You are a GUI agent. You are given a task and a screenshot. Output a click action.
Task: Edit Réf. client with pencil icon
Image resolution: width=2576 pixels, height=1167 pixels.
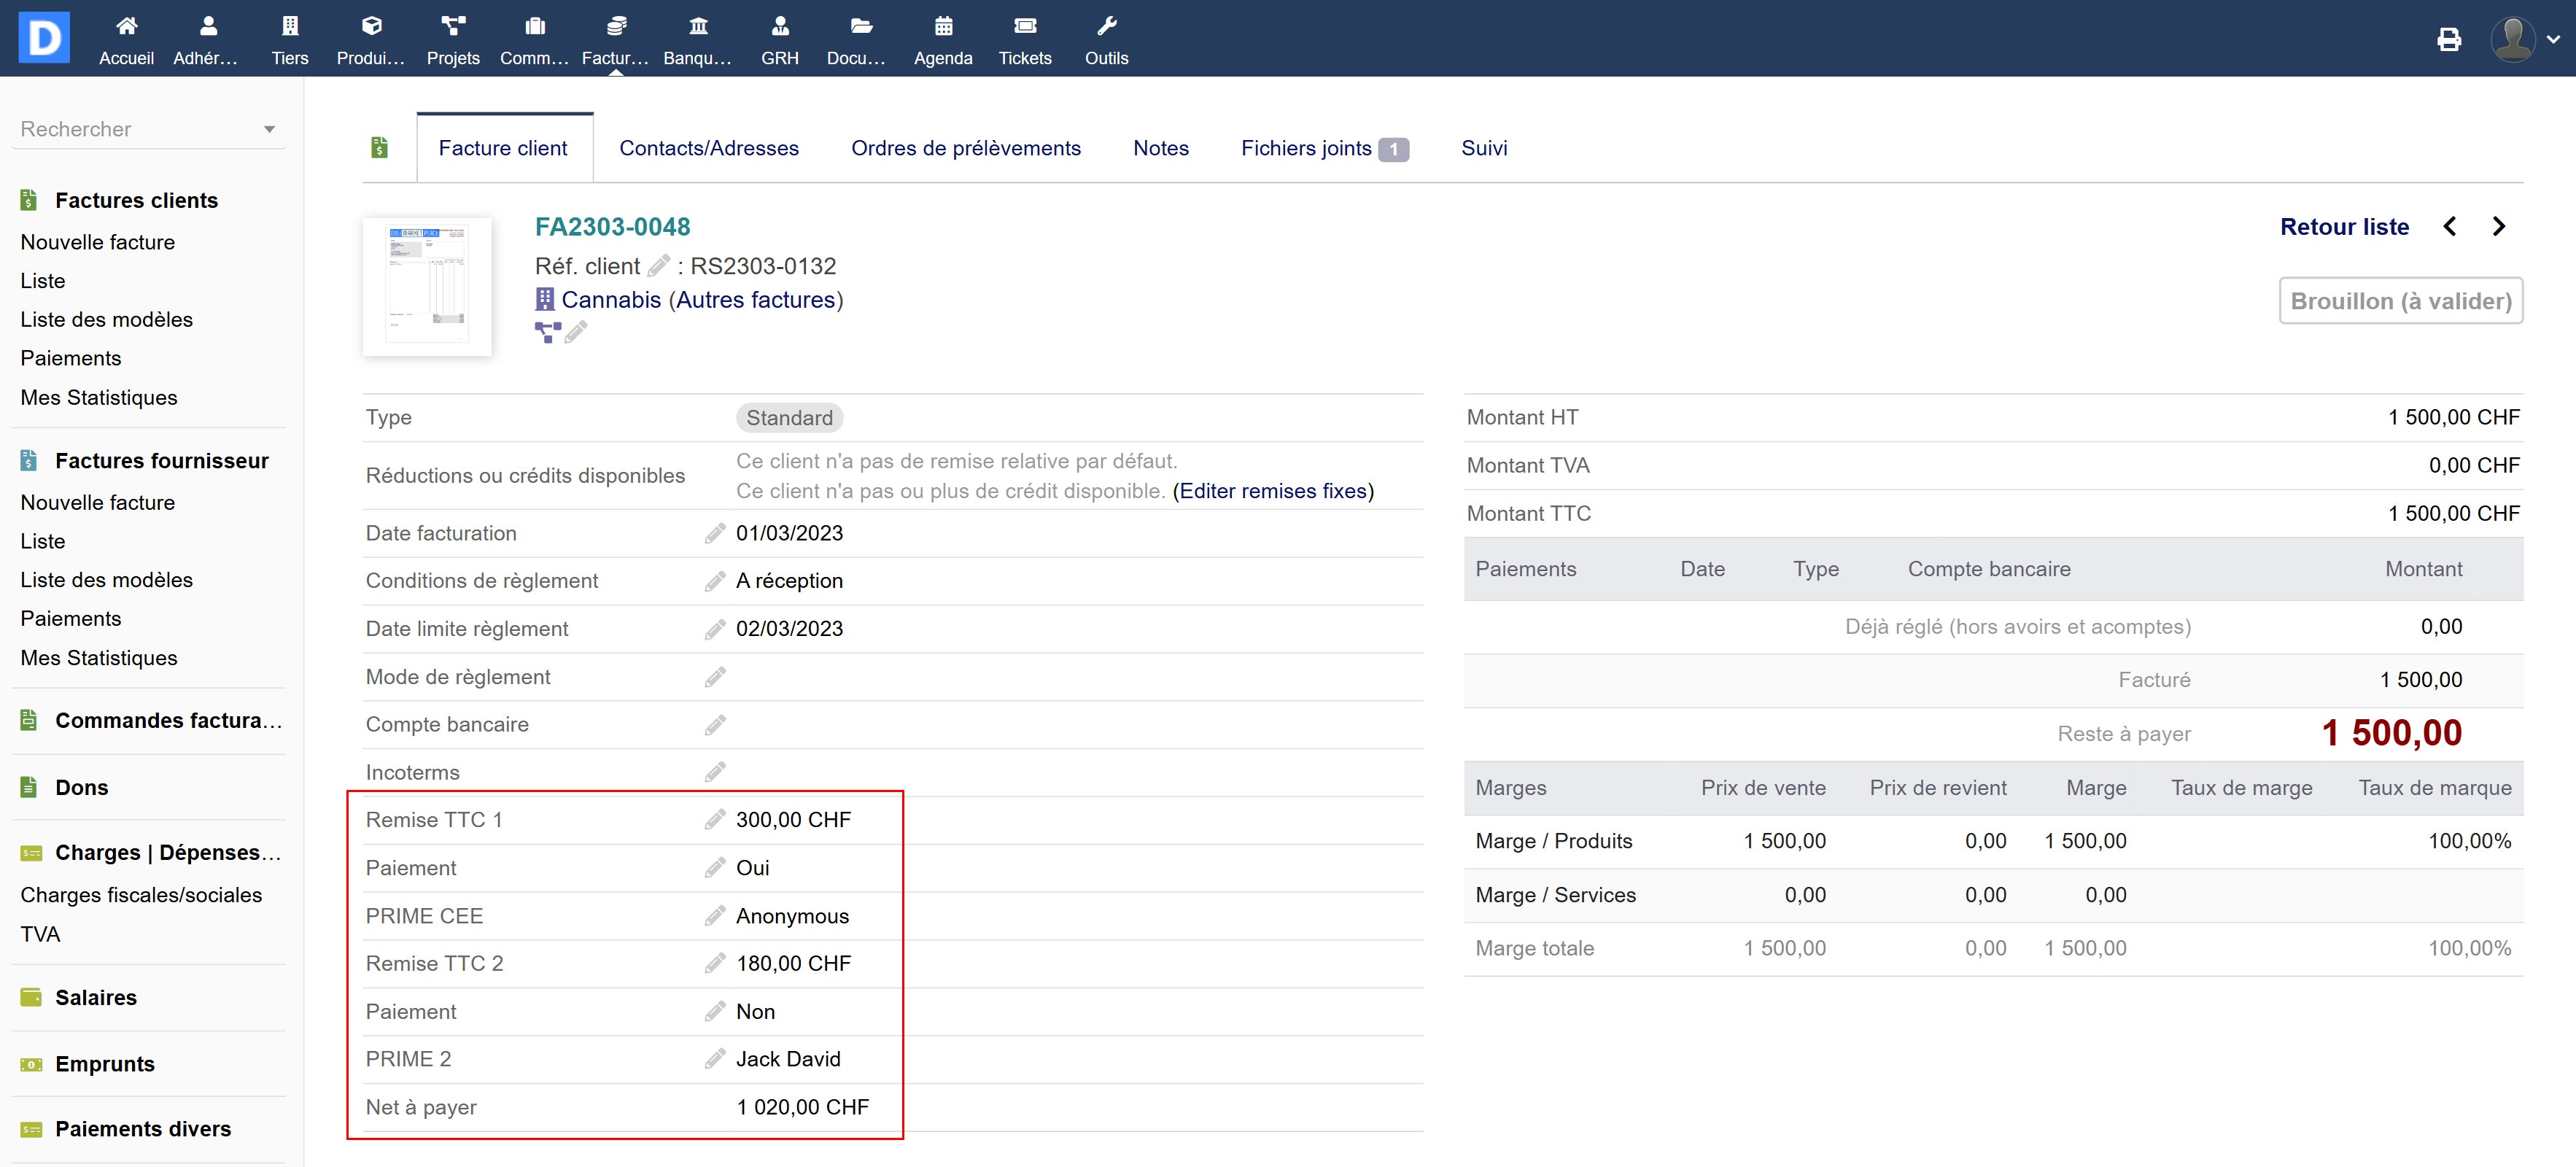point(658,266)
